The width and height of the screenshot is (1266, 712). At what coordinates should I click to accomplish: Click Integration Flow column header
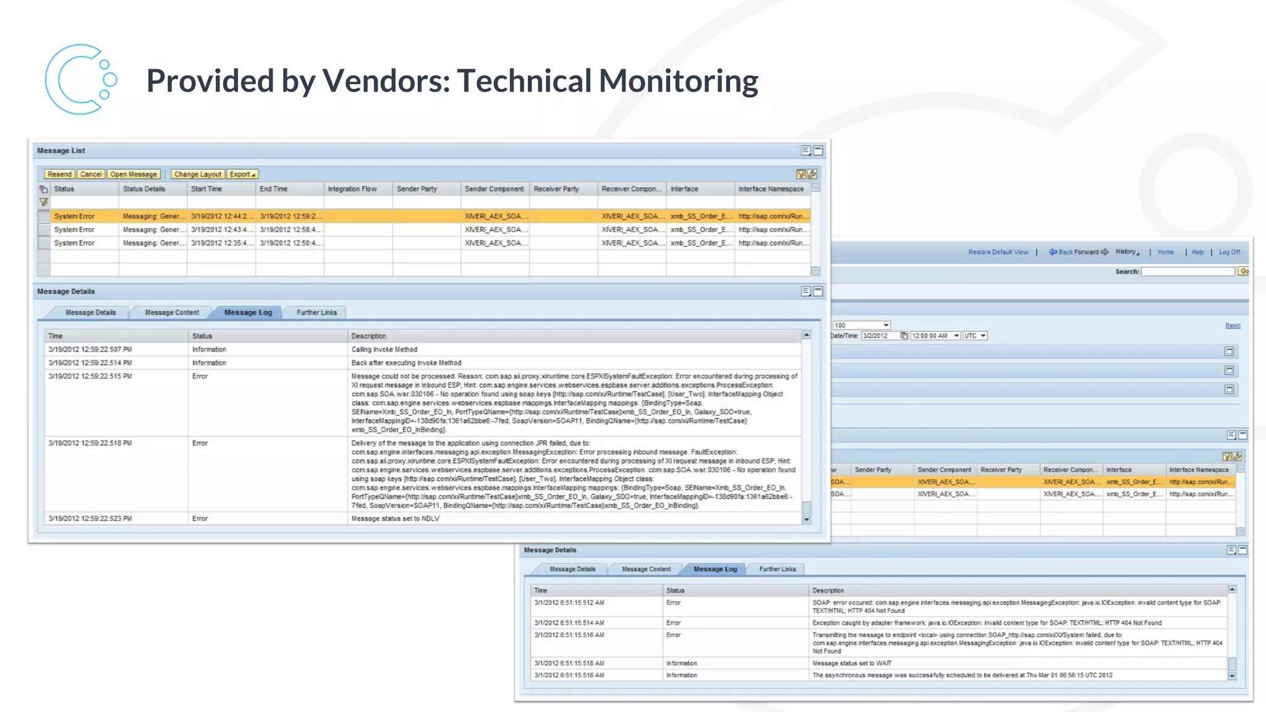click(x=358, y=189)
